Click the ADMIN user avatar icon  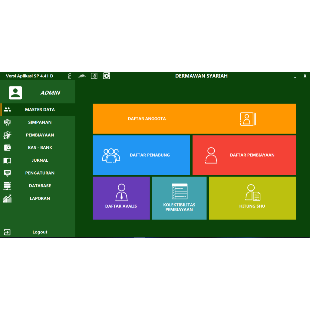pos(15,93)
